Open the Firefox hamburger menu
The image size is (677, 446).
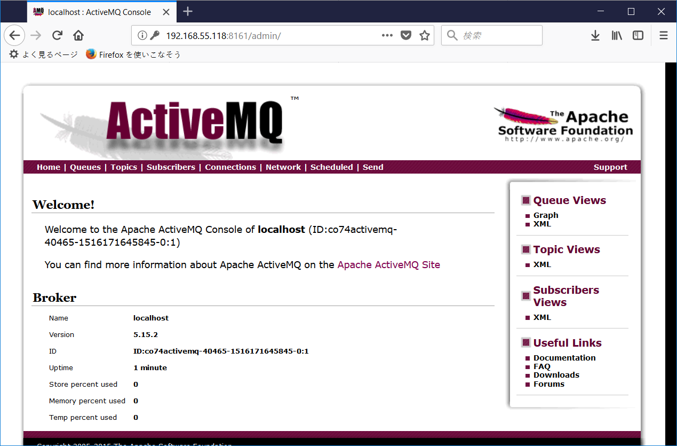(663, 35)
